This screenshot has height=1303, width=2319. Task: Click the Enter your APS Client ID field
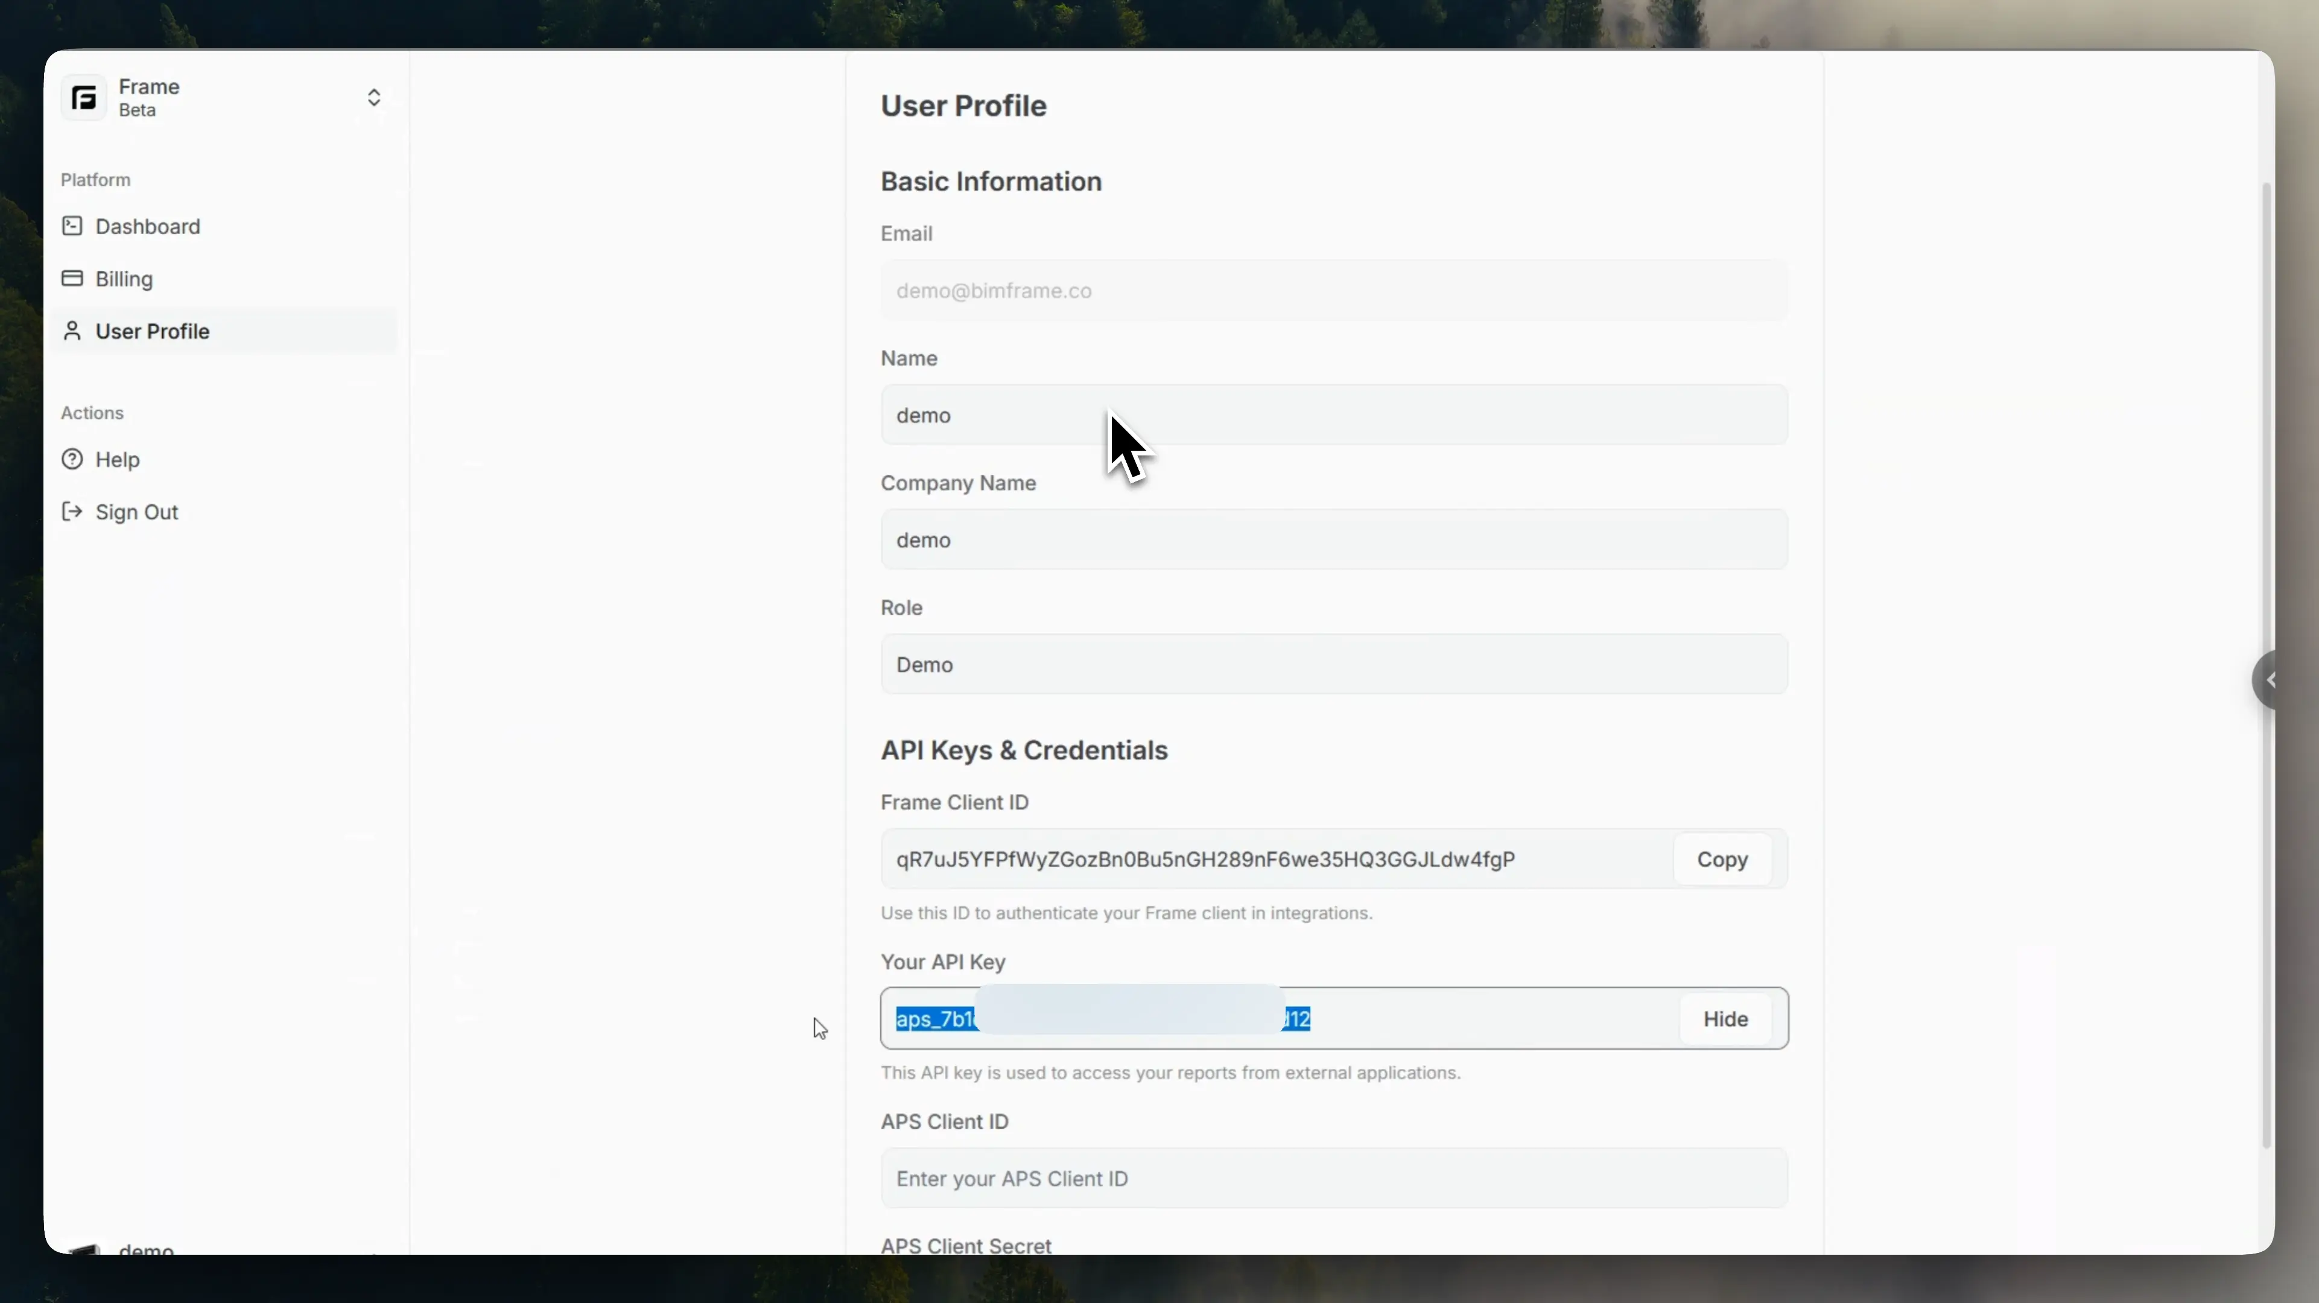pos(1333,1178)
